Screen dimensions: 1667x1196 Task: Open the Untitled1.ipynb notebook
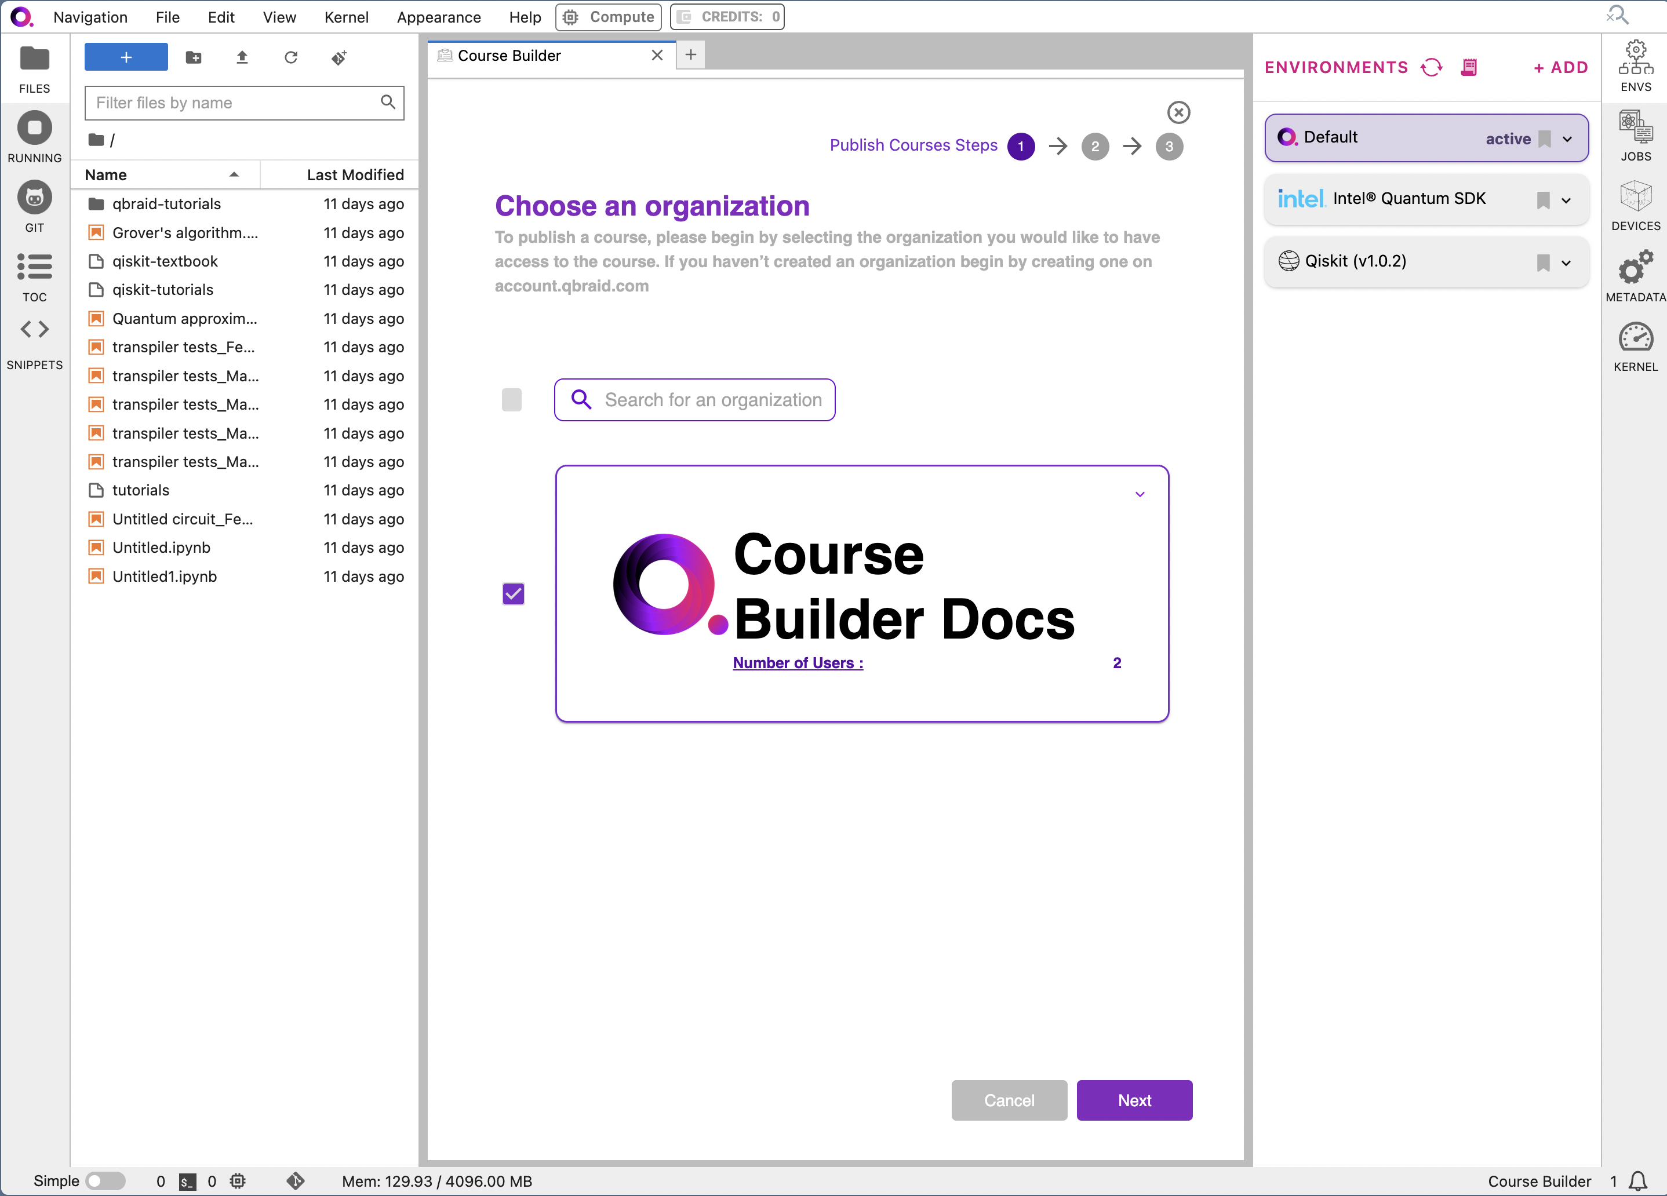pyautogui.click(x=245, y=577)
